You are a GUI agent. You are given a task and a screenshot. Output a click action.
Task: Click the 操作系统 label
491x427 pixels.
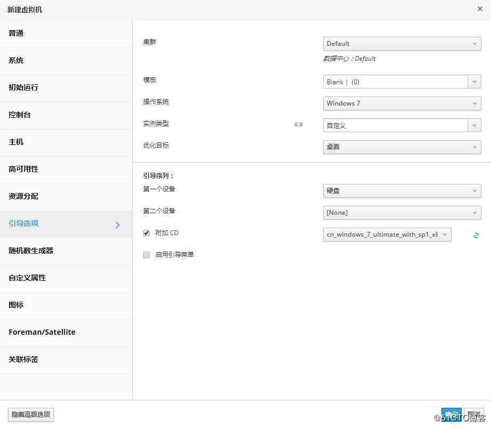[156, 102]
